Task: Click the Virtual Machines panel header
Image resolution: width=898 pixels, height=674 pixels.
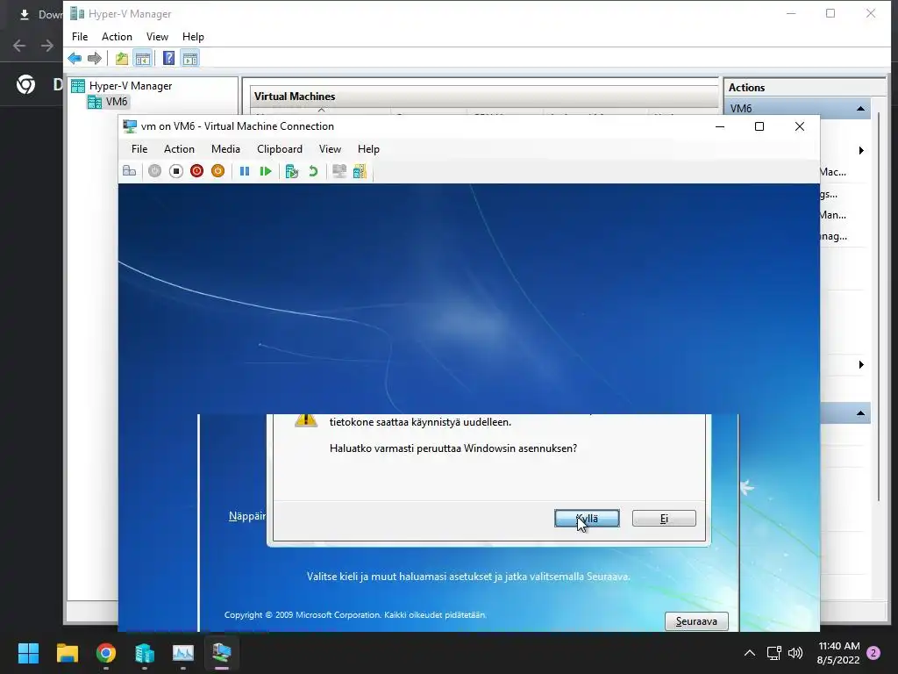Action: coord(484,97)
